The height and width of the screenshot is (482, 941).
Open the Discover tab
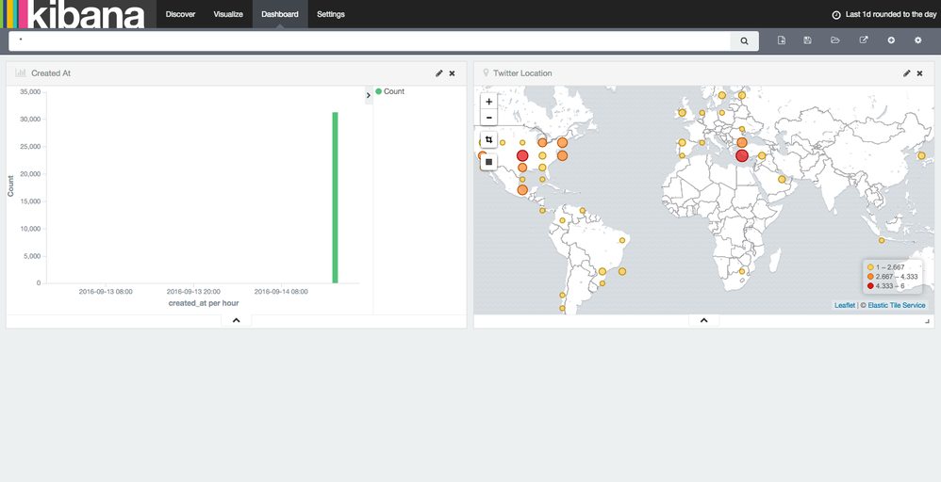tap(180, 14)
